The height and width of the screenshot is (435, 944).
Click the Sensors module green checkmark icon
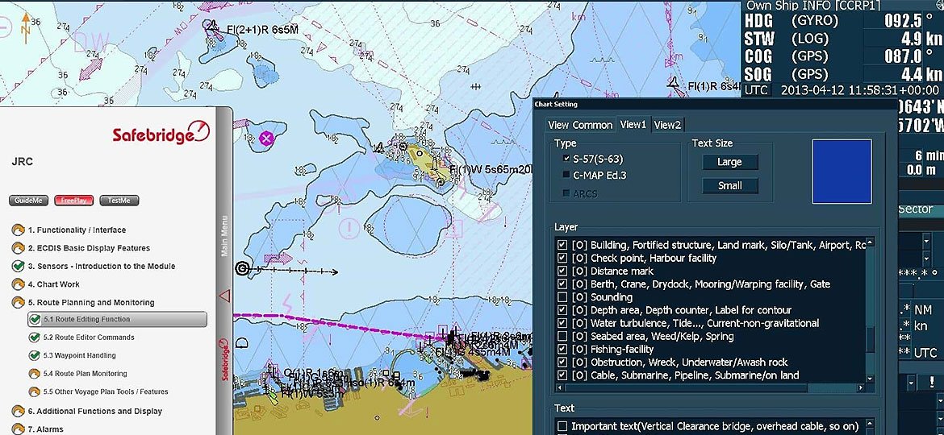point(18,267)
